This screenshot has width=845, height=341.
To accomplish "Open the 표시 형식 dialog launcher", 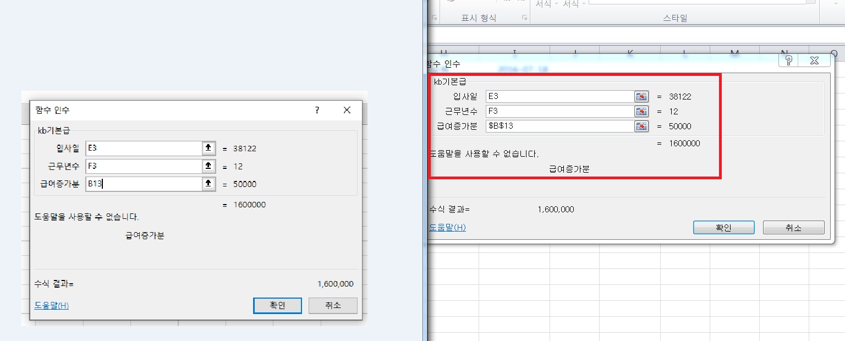I will 524,18.
